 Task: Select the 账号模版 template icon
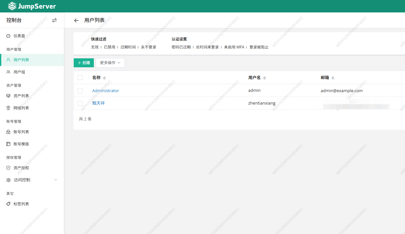pos(9,144)
